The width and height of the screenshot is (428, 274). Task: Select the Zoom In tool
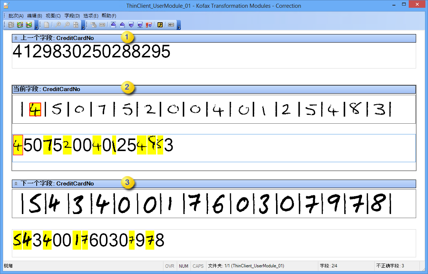(x=59, y=24)
